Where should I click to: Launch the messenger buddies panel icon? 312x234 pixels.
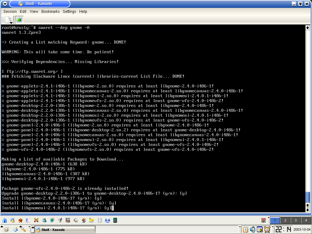[44, 220]
